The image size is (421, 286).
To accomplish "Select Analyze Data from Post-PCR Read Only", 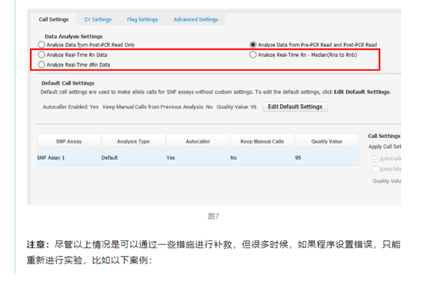I will (42, 45).
